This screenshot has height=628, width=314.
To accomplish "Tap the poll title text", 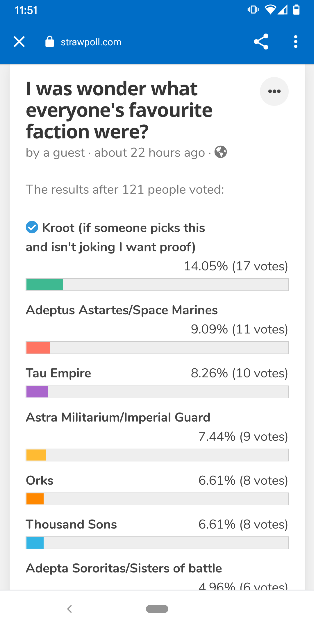I will tap(119, 110).
